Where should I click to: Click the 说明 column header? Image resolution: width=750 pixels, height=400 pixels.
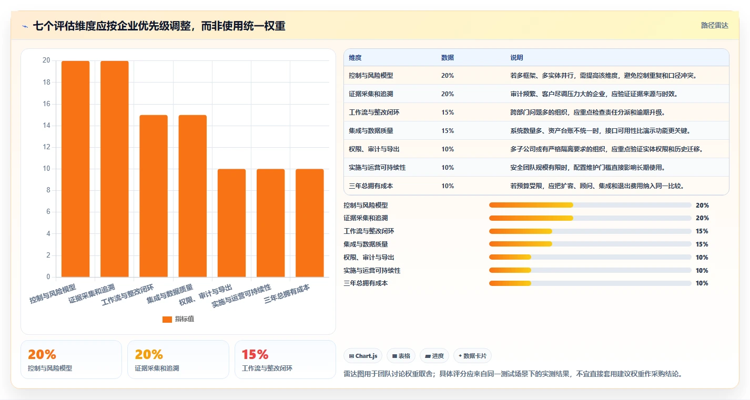pyautogui.click(x=516, y=57)
